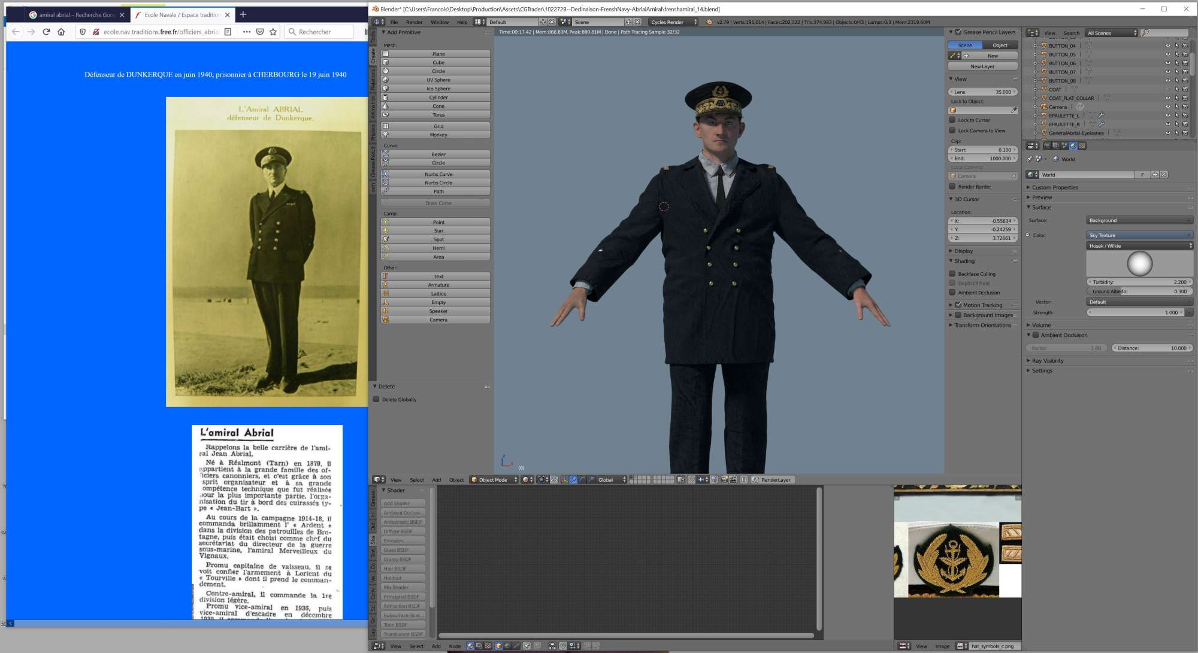Click the viewport shading sphere icon
This screenshot has width=1198, height=653.
click(525, 480)
